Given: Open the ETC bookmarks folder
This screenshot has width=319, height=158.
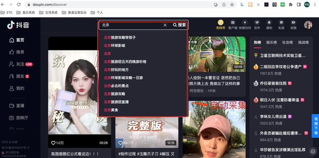Looking at the screenshot, I should pyautogui.click(x=6, y=13).
